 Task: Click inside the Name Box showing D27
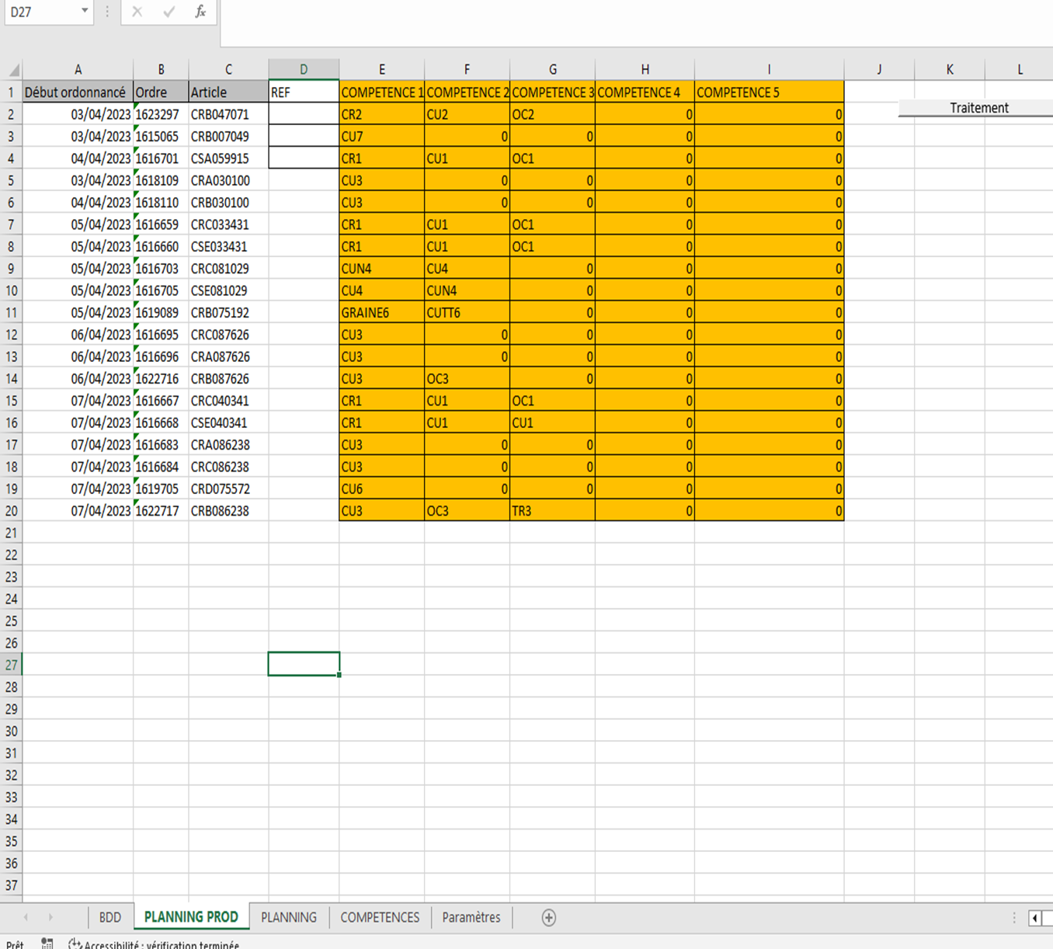(x=40, y=12)
